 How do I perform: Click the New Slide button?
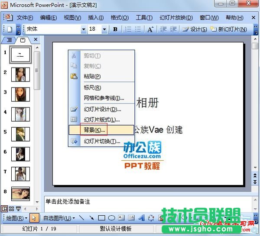click(229, 29)
